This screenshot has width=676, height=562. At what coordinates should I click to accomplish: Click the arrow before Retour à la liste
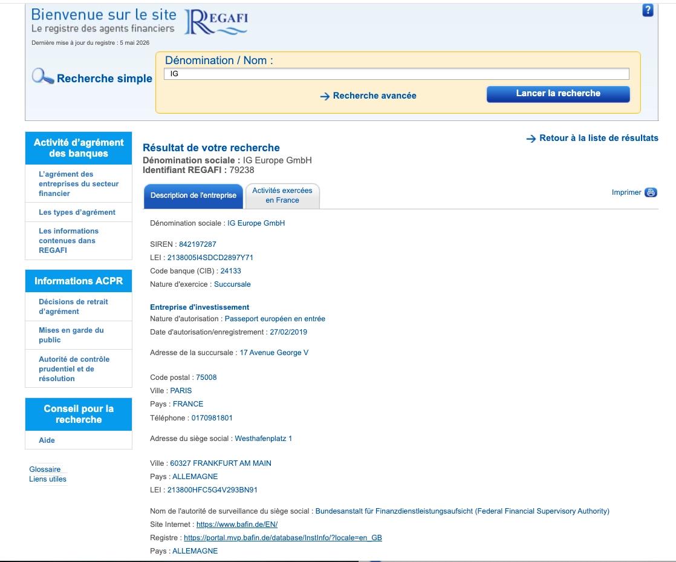click(x=531, y=139)
